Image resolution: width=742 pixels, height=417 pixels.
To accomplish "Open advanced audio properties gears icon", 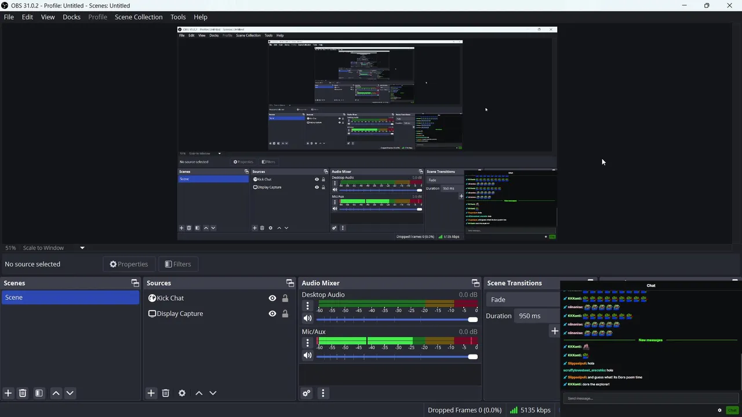I will pyautogui.click(x=307, y=393).
